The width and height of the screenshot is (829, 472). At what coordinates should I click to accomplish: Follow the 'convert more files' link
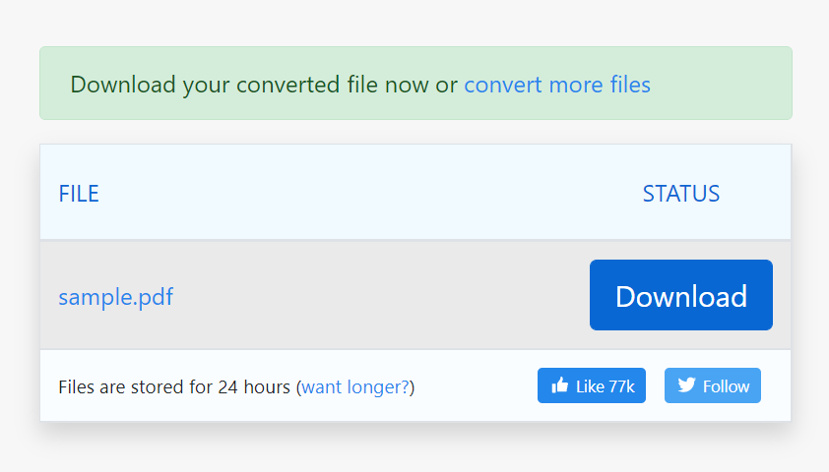click(x=557, y=85)
